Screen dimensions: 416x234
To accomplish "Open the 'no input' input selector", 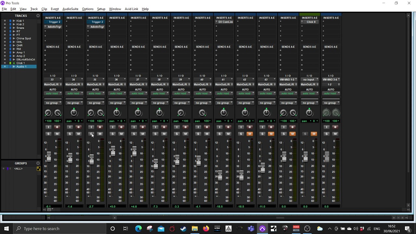I will click(x=309, y=80).
